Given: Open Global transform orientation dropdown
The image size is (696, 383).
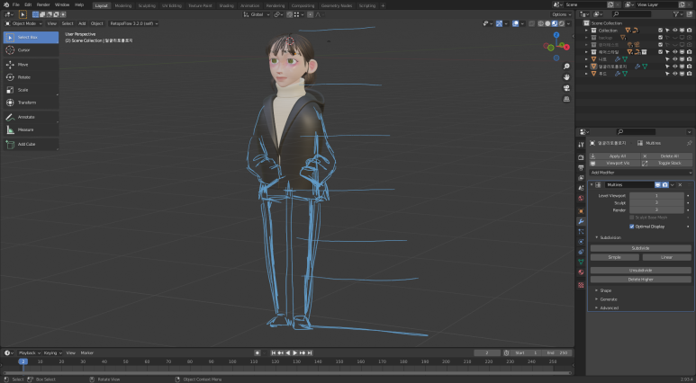Looking at the screenshot, I should click(257, 14).
